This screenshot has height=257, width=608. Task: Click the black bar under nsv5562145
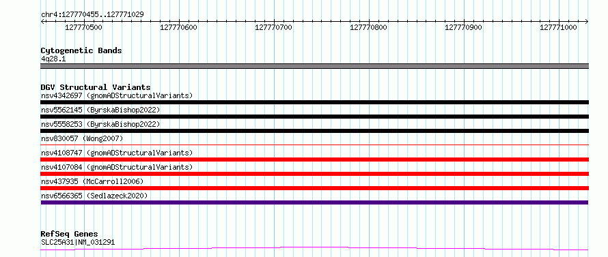(x=314, y=117)
